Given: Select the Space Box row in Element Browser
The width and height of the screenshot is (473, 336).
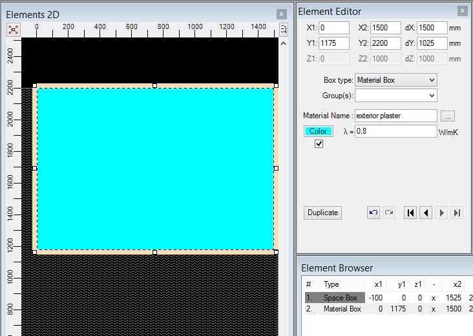Looking at the screenshot, I should [x=388, y=298].
